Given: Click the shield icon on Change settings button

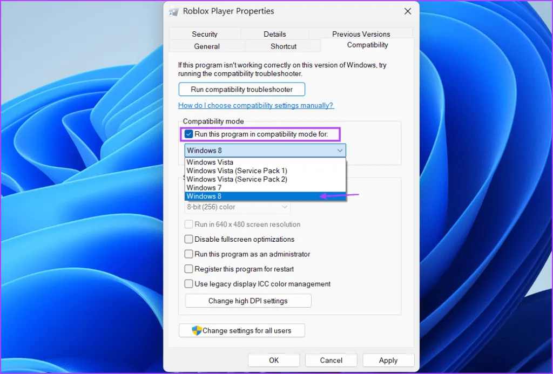Looking at the screenshot, I should click(x=197, y=331).
